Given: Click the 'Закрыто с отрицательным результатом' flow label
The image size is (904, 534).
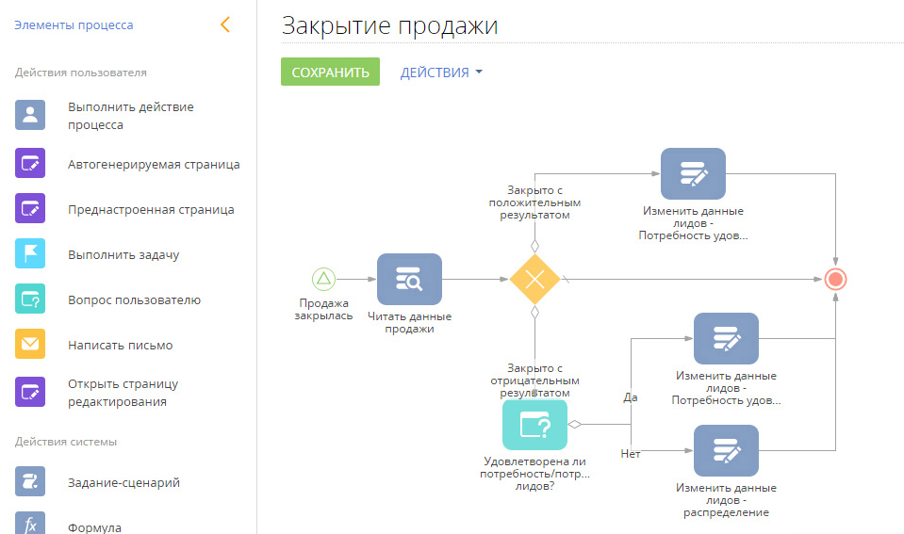Looking at the screenshot, I should pos(535,380).
